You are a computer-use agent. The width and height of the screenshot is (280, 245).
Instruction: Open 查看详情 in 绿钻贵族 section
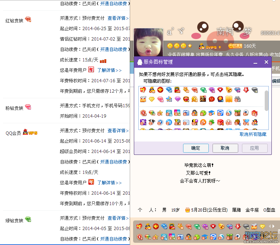[118, 218]
